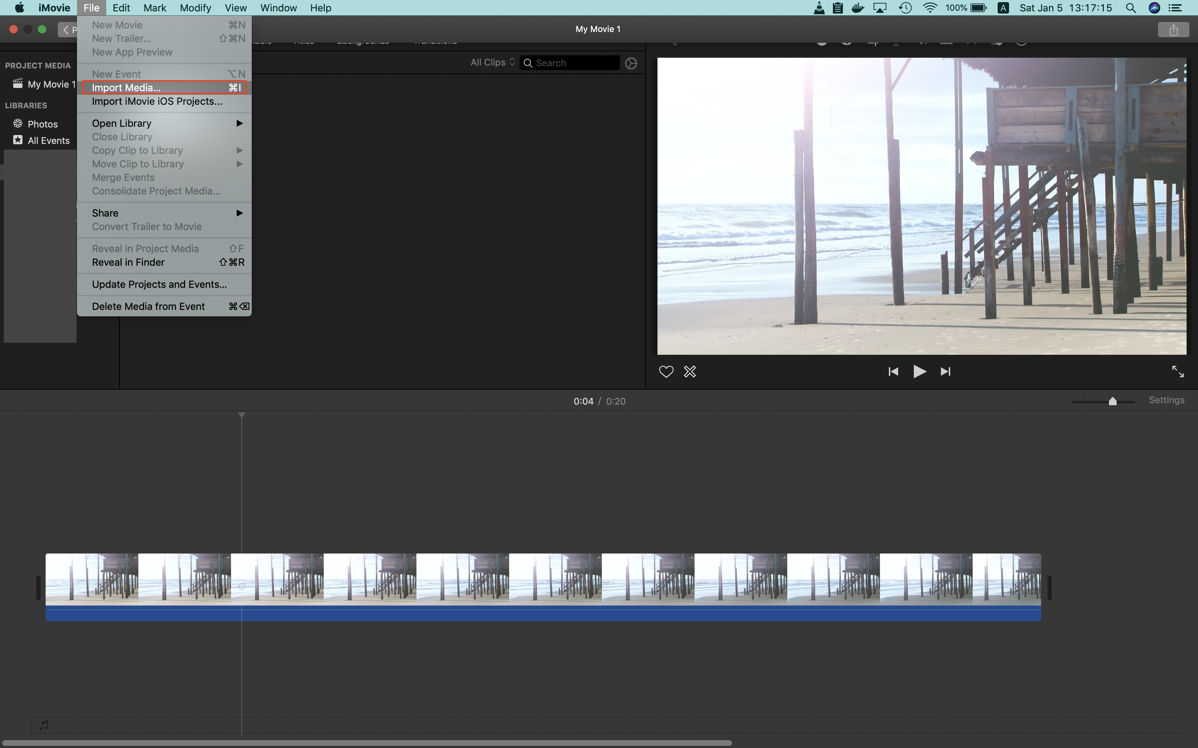Click the VLC cone menu bar icon
This screenshot has height=748, width=1198.
819,8
